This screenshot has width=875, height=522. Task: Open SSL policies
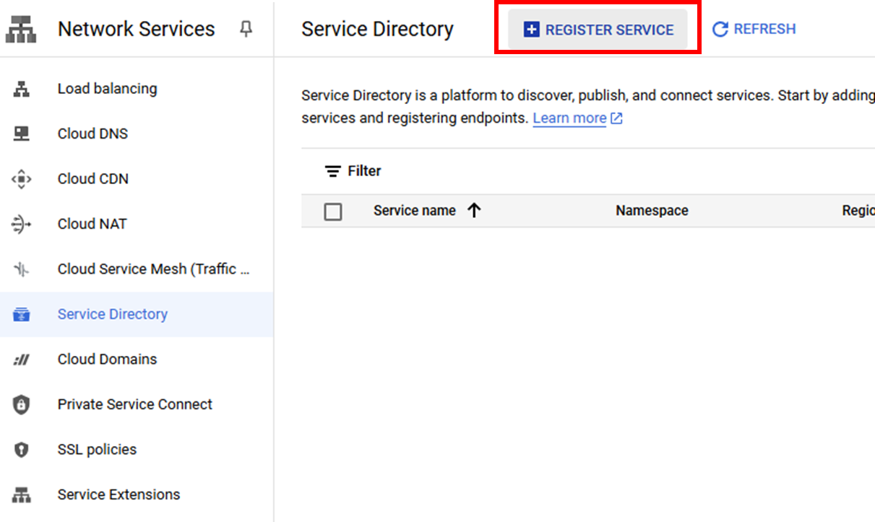pos(97,450)
